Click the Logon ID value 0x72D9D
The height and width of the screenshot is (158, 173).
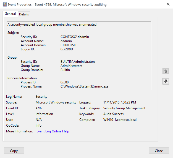pyautogui.click(x=67, y=49)
